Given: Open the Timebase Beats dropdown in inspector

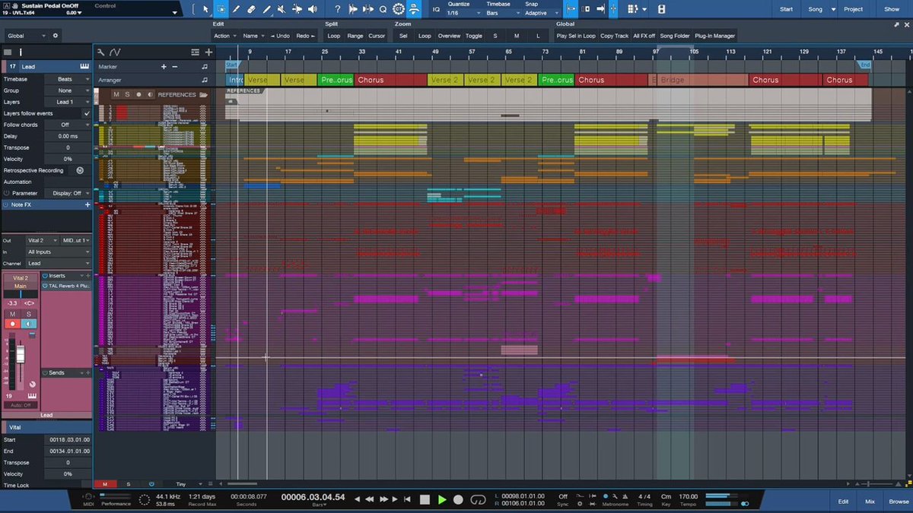Looking at the screenshot, I should pos(67,79).
